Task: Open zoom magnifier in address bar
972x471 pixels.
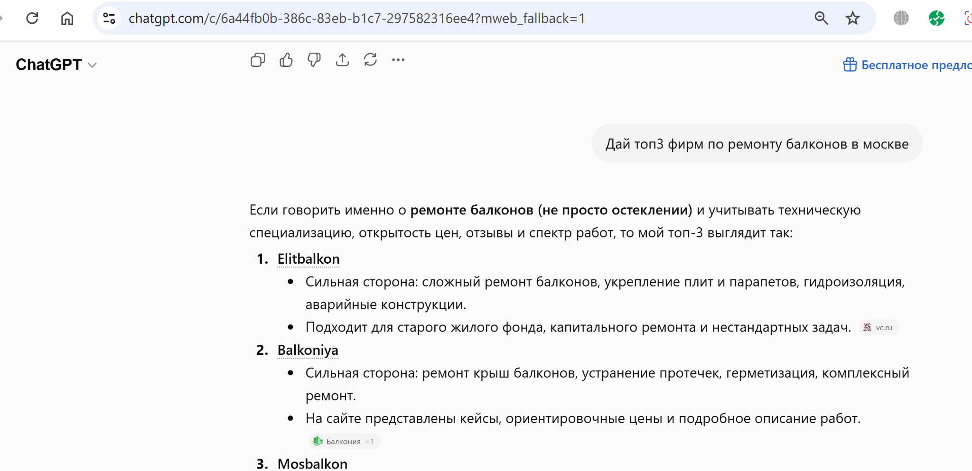Action: [821, 18]
